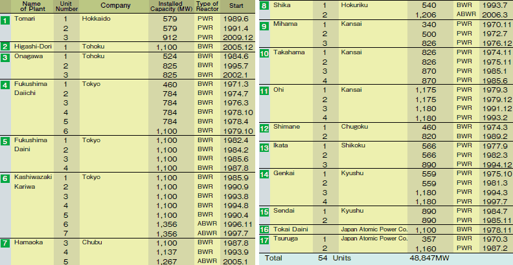The image size is (513, 265).
Task: Select the plant name 'Ohi'
Action: click(279, 89)
